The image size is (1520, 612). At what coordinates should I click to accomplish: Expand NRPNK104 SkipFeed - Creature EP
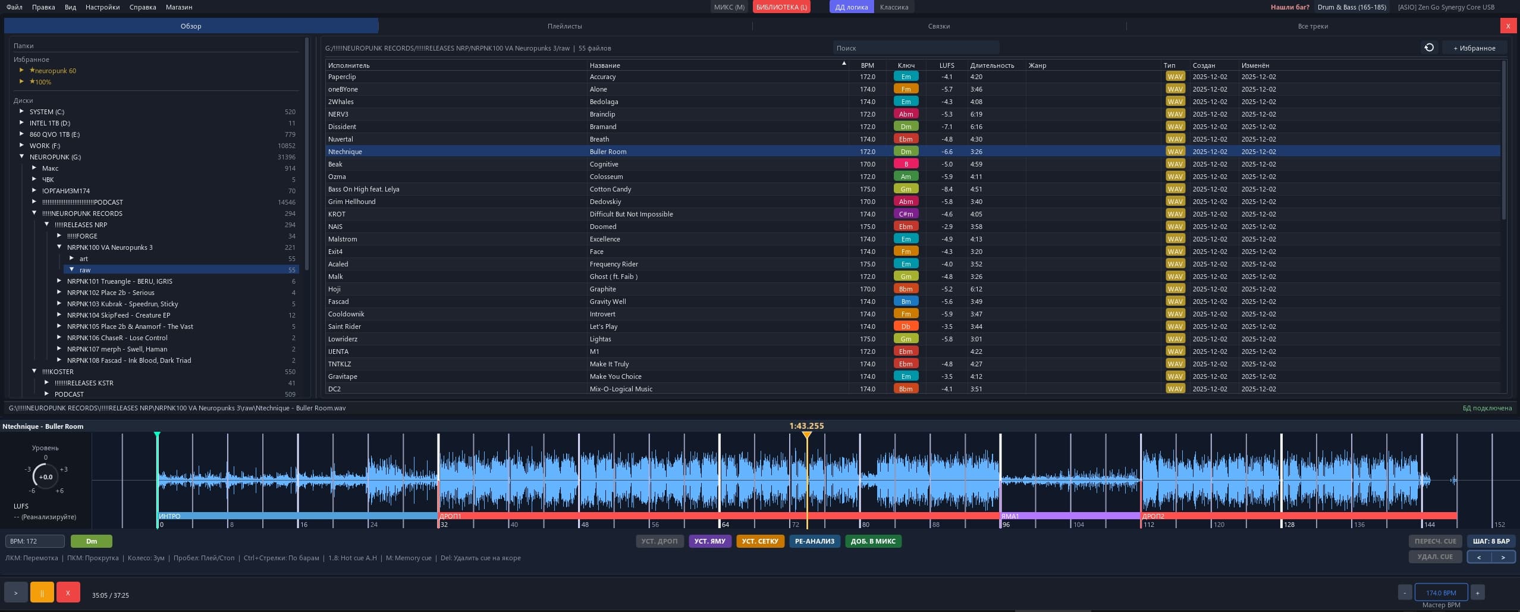pyautogui.click(x=59, y=315)
